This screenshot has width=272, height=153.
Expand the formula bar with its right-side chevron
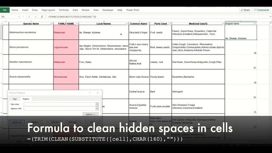coord(270,17)
